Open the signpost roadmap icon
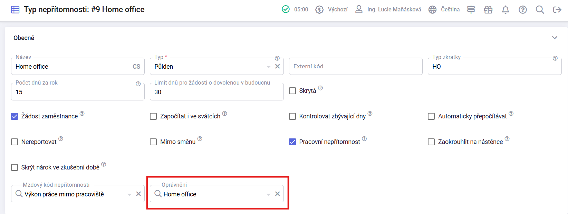Image resolution: width=568 pixels, height=214 pixels. pos(471,10)
